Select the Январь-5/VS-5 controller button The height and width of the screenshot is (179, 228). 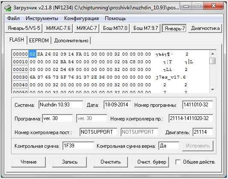tap(24, 28)
